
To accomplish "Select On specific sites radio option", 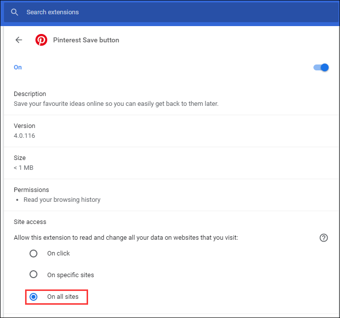I will tap(33, 274).
